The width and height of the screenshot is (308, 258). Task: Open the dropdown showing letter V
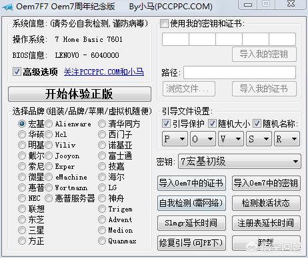231,139
